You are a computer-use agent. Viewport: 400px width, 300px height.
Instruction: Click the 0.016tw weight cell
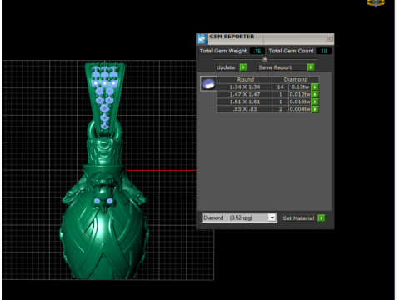click(x=300, y=102)
